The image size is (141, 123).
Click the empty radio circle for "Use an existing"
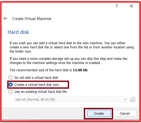(11, 92)
